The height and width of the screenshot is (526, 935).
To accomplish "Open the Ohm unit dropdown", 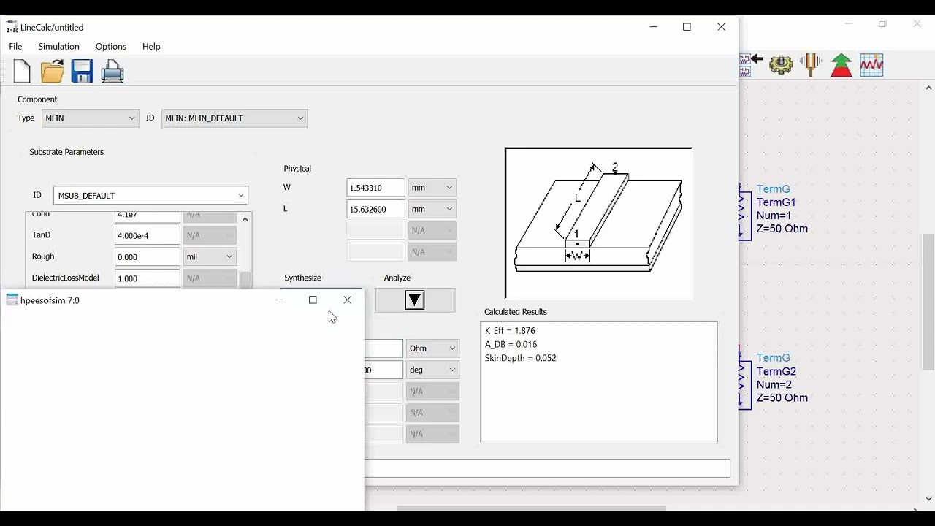I will pos(432,348).
